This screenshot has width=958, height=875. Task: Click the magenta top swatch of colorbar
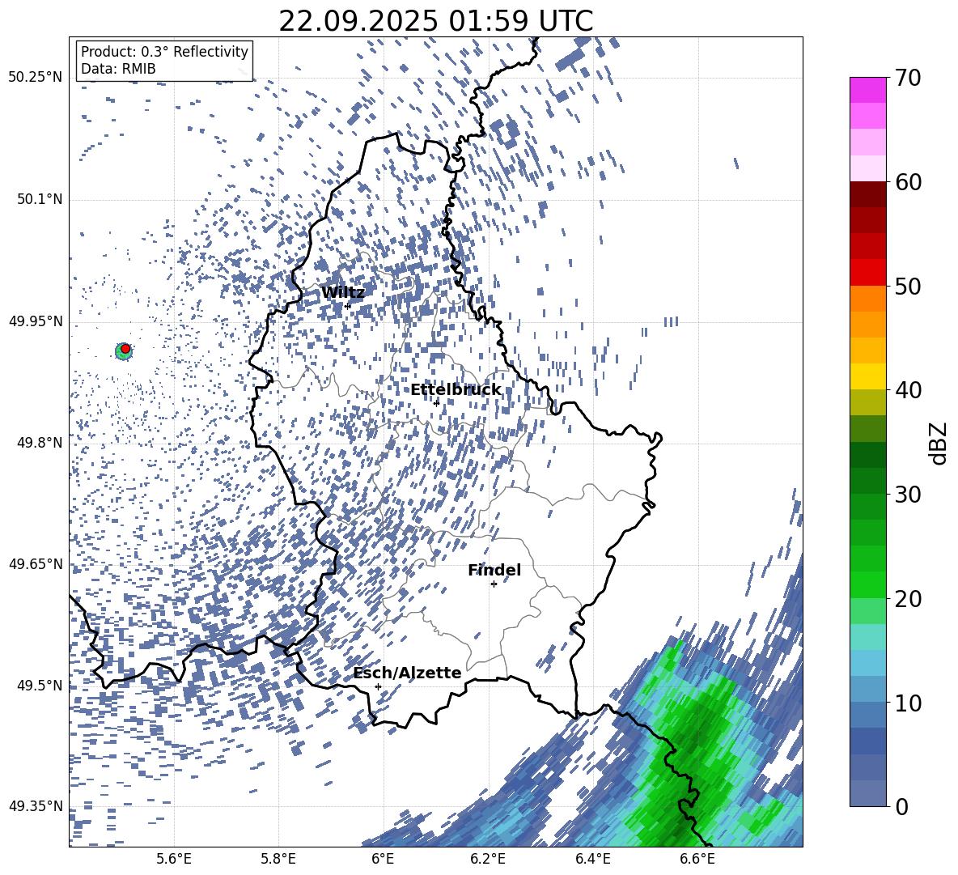click(x=867, y=90)
